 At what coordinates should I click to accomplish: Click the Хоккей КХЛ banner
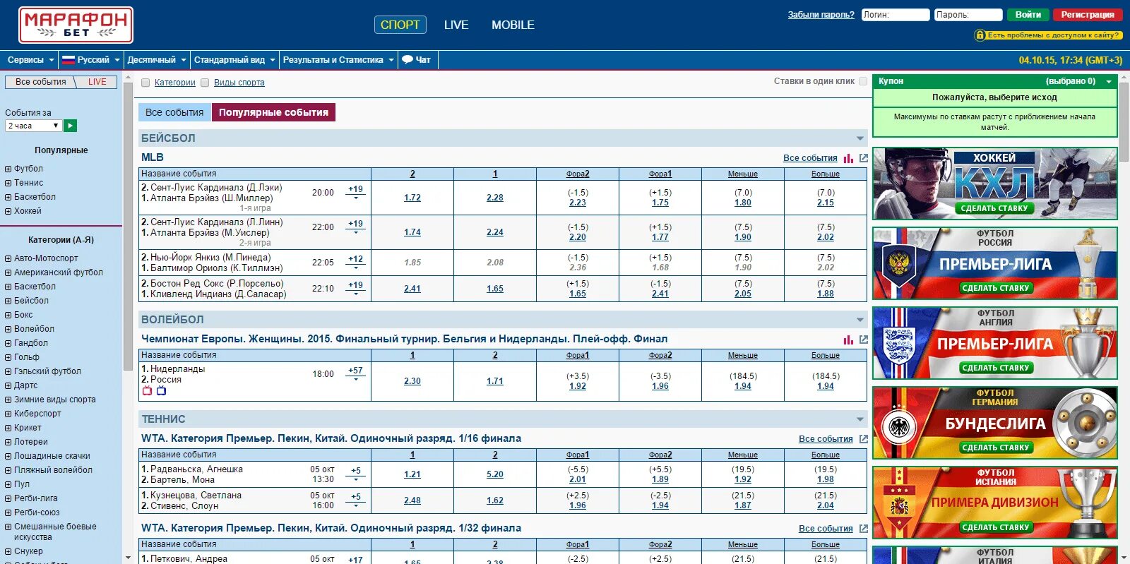(995, 184)
